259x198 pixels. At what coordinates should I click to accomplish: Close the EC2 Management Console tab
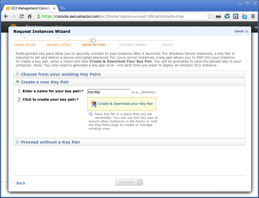(x=54, y=8)
